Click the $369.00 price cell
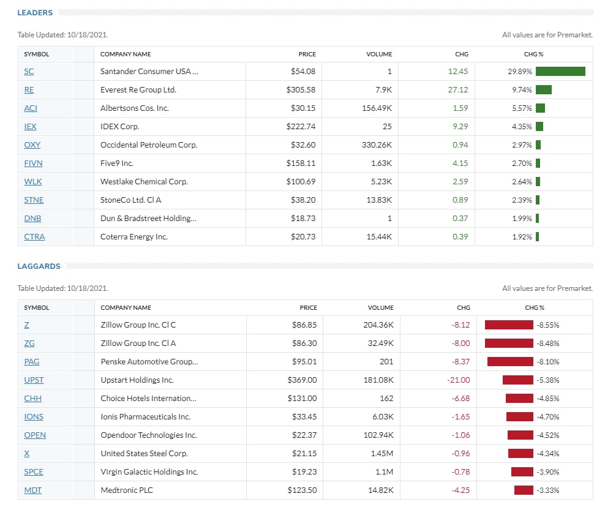The width and height of the screenshot is (605, 507). click(x=302, y=380)
